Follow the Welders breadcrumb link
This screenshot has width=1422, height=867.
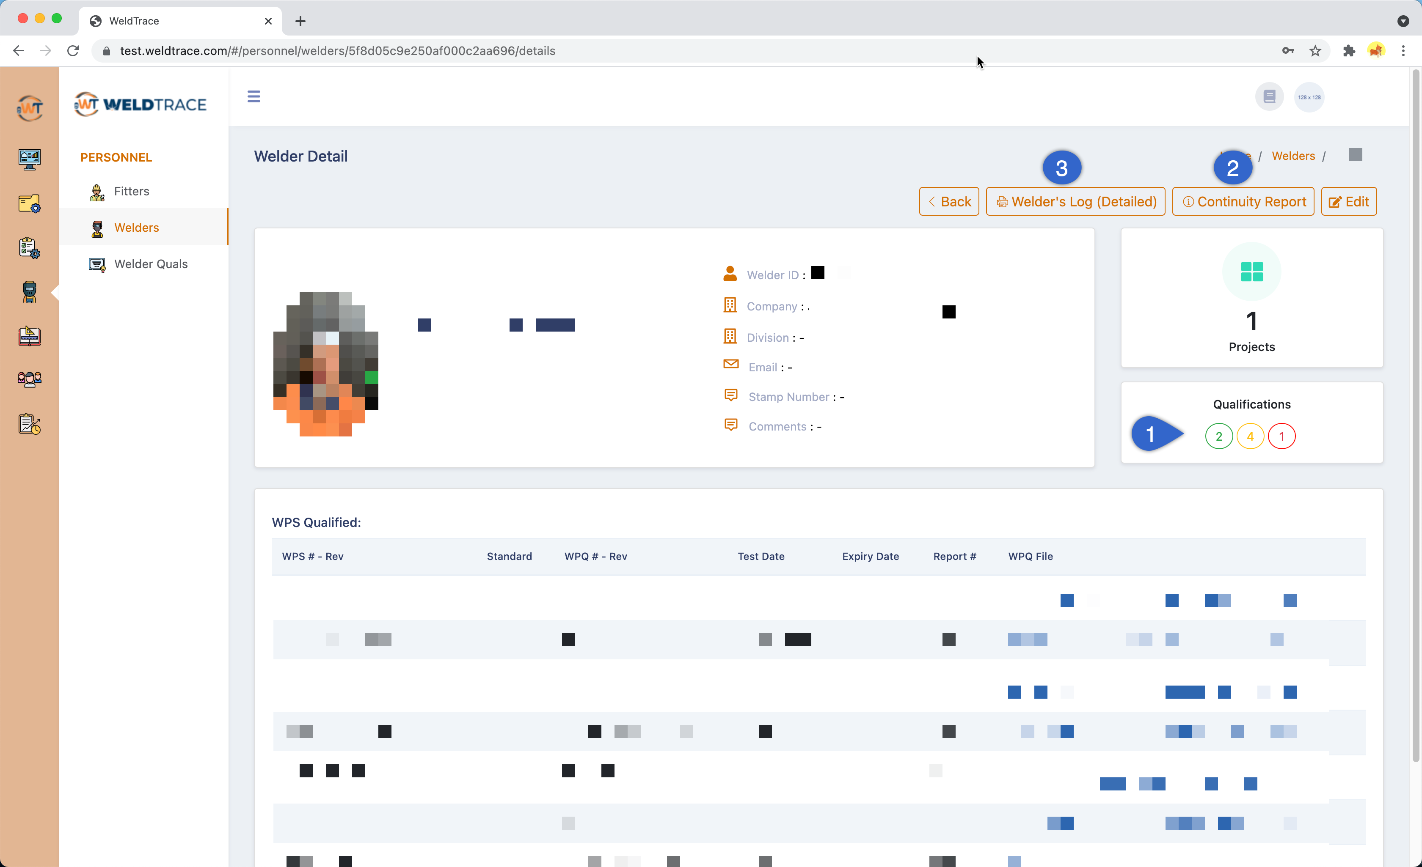point(1293,156)
